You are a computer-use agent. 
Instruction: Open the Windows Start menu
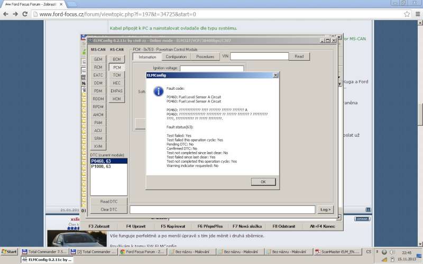pyautogui.click(x=10, y=252)
